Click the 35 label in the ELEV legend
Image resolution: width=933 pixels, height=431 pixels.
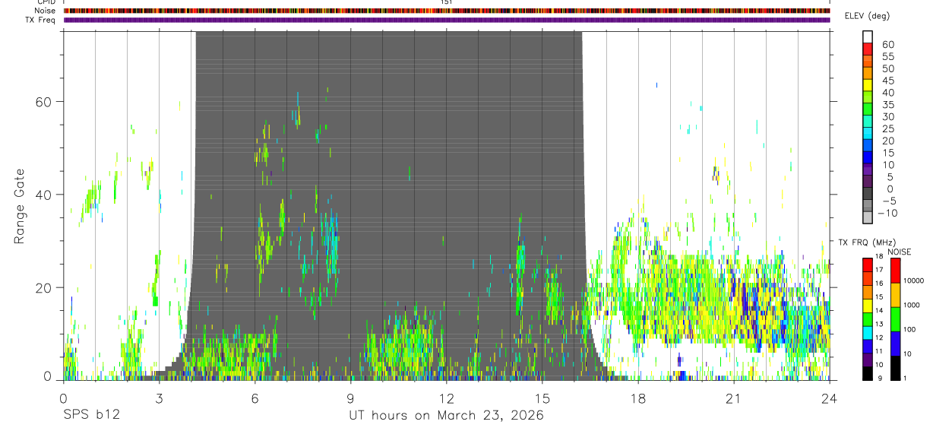point(887,105)
